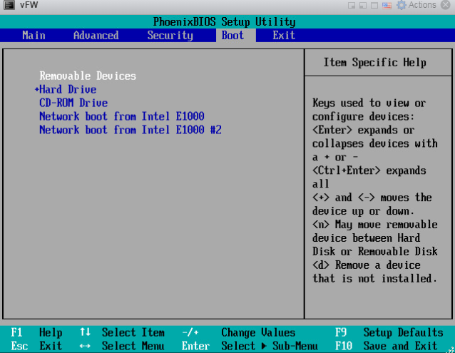Click the '<Ctrl+Enter> expands' help line

pos(369,170)
